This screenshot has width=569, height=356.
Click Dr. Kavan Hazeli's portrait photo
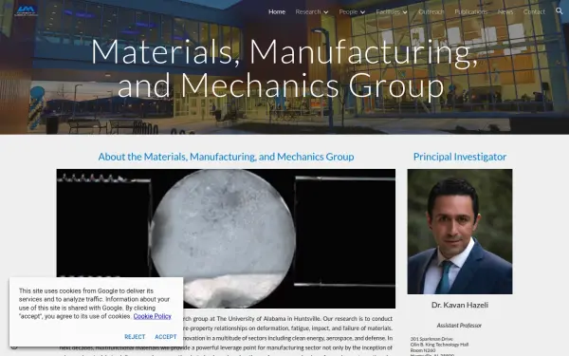(x=460, y=232)
